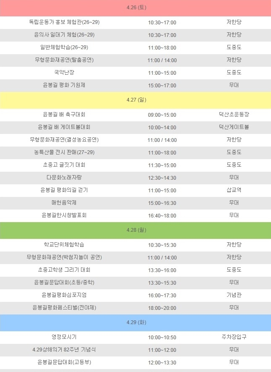Click the 다문화노래자랑 event name

point(64,178)
